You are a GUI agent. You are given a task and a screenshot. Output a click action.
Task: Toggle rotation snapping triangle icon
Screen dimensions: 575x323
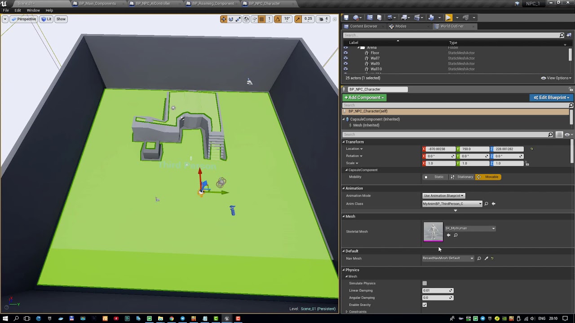coord(278,19)
